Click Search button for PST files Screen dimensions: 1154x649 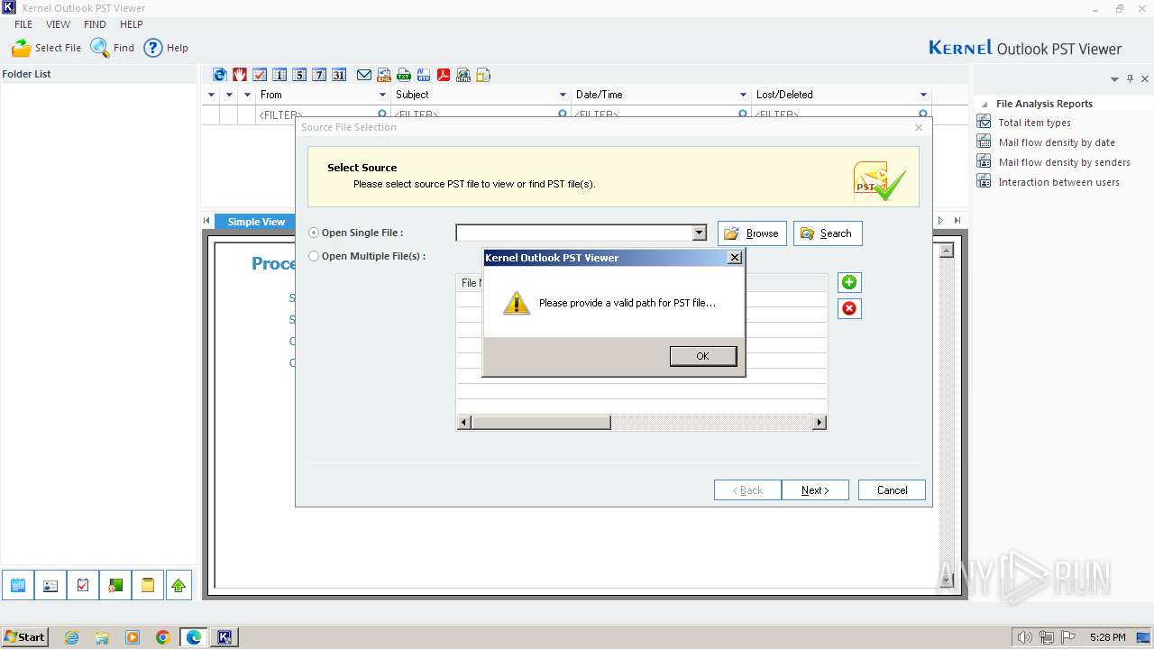pyautogui.click(x=828, y=233)
